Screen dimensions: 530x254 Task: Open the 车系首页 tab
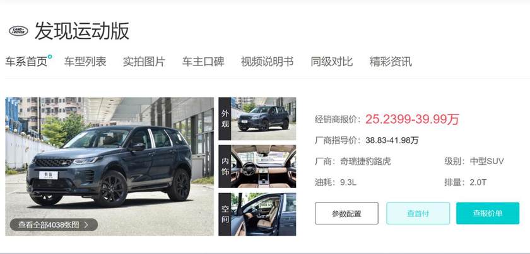[x=26, y=62]
